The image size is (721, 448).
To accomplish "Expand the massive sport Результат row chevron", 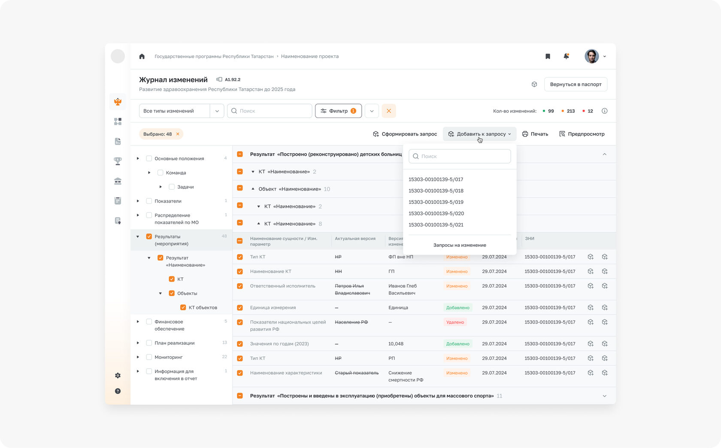I will click(604, 396).
